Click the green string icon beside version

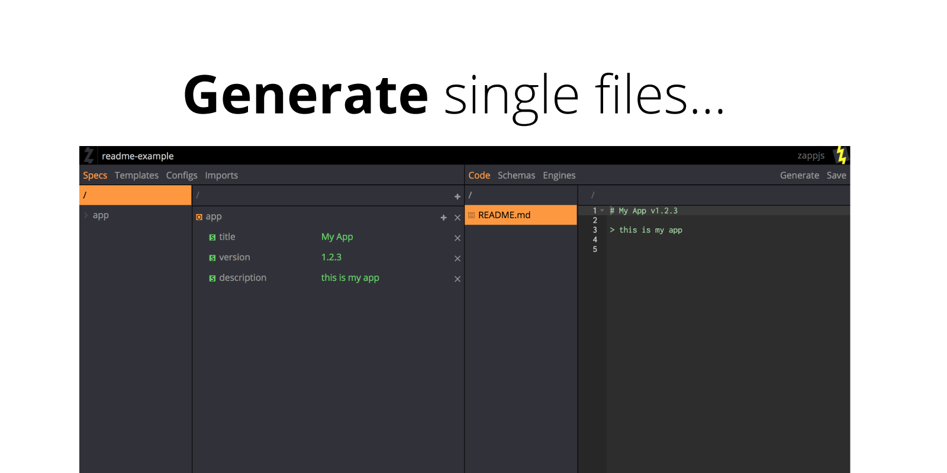[212, 258]
